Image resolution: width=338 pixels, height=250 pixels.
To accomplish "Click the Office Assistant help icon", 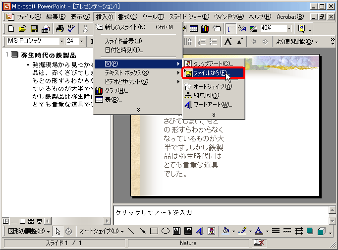I will pos(301,28).
